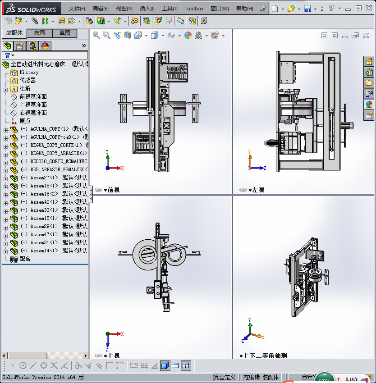This screenshot has width=376, height=383.
Task: Open the FeatureManager design tree tab icon
Action: [7, 46]
